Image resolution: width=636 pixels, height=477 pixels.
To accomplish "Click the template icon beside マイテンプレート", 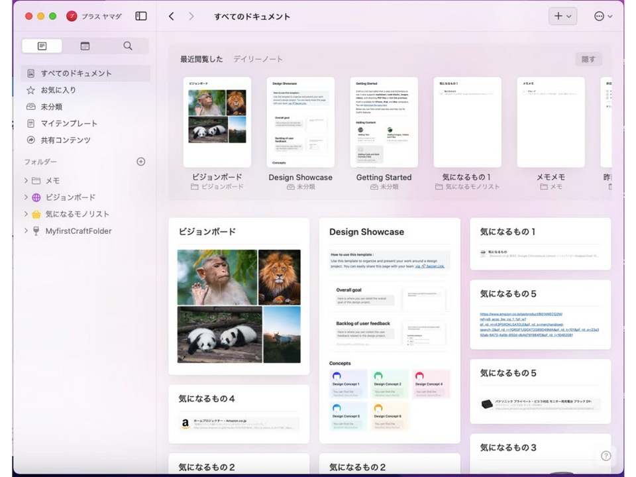I will click(x=31, y=123).
